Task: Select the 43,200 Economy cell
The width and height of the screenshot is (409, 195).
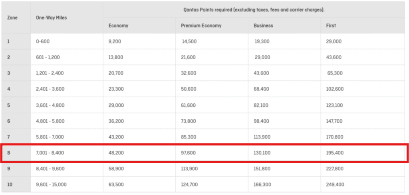Action: pyautogui.click(x=139, y=137)
